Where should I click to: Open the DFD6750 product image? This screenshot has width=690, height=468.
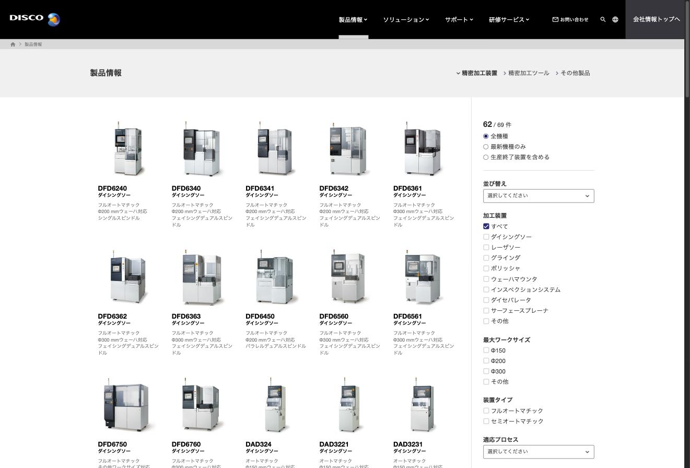click(x=128, y=405)
